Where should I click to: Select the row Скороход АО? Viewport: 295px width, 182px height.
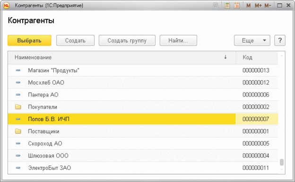pos(143,143)
